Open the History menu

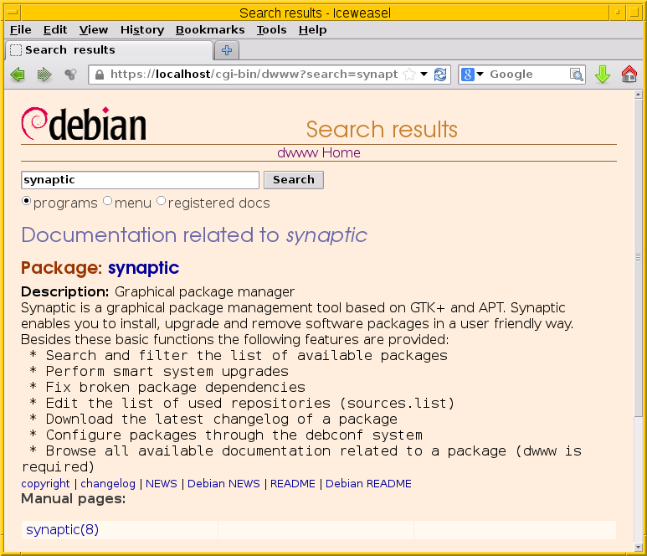[x=141, y=29]
